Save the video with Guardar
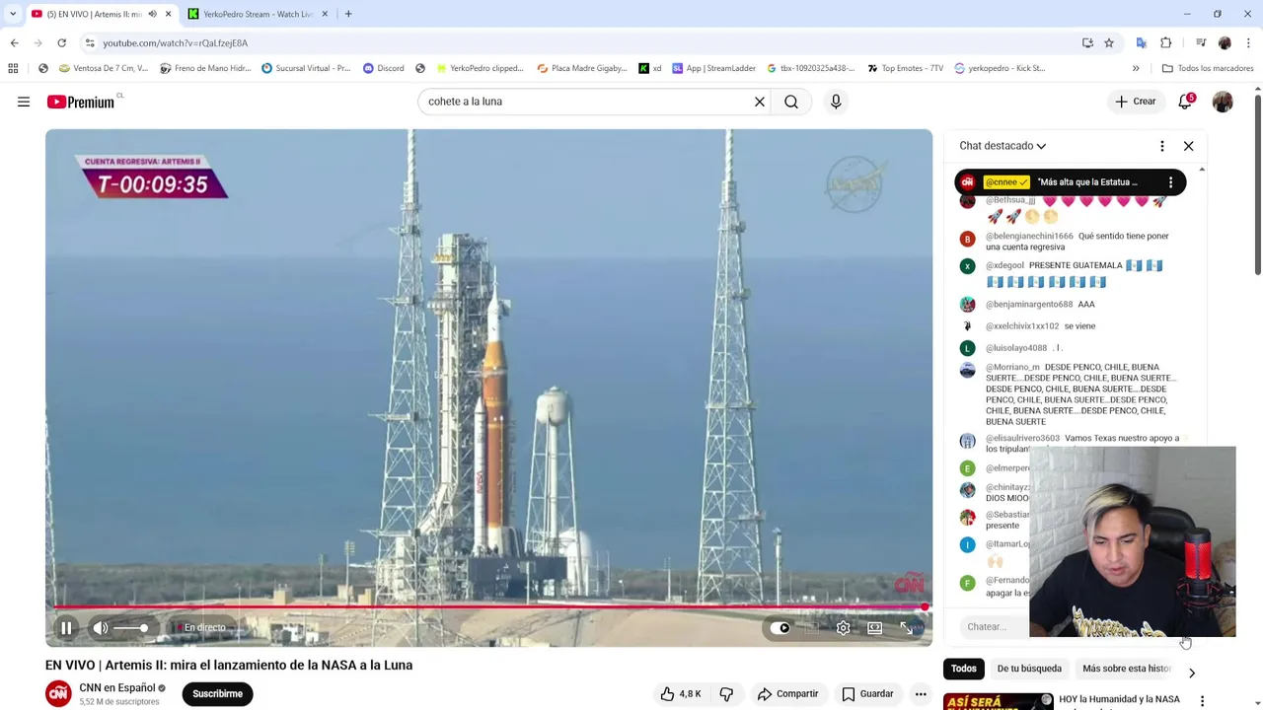The image size is (1263, 710). point(867,694)
